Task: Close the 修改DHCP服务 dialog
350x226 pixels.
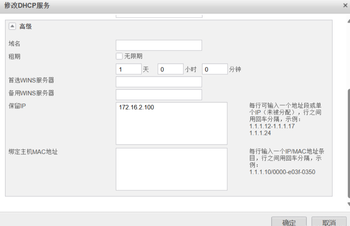Action: (345, 5)
